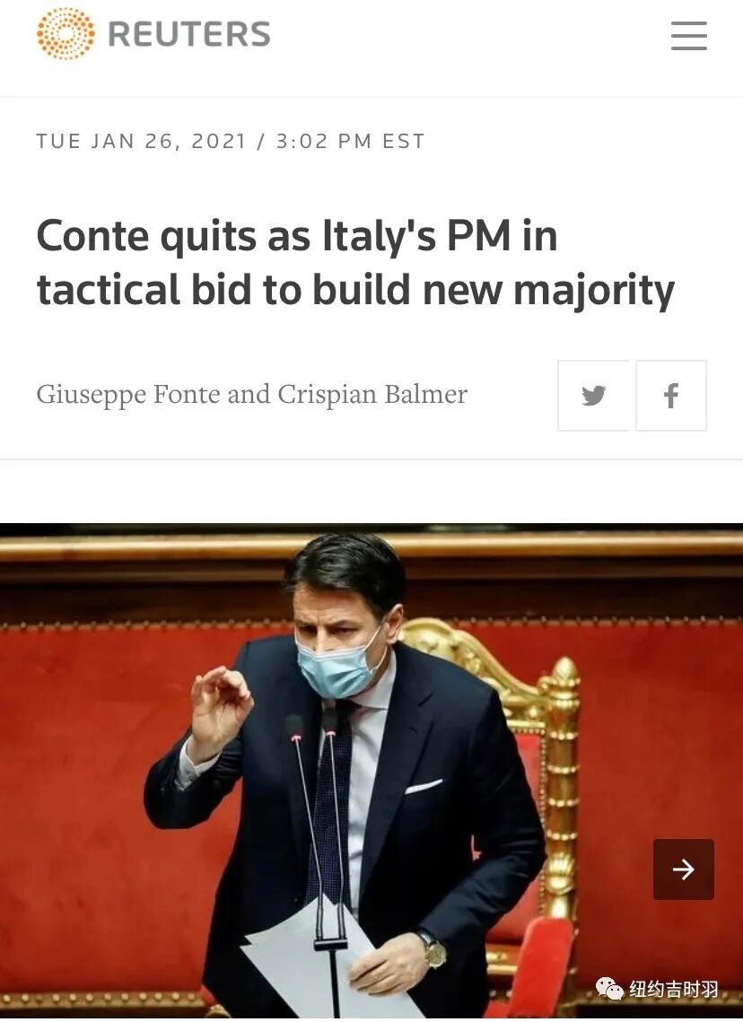
Task: Click the WeChat logo watermark
Action: click(x=609, y=989)
